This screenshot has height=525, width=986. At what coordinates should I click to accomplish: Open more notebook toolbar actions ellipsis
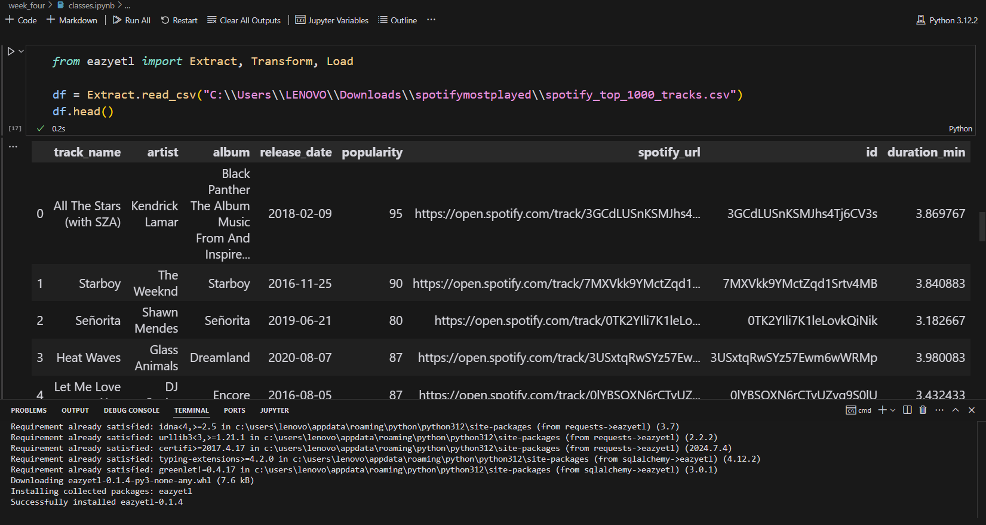point(431,20)
